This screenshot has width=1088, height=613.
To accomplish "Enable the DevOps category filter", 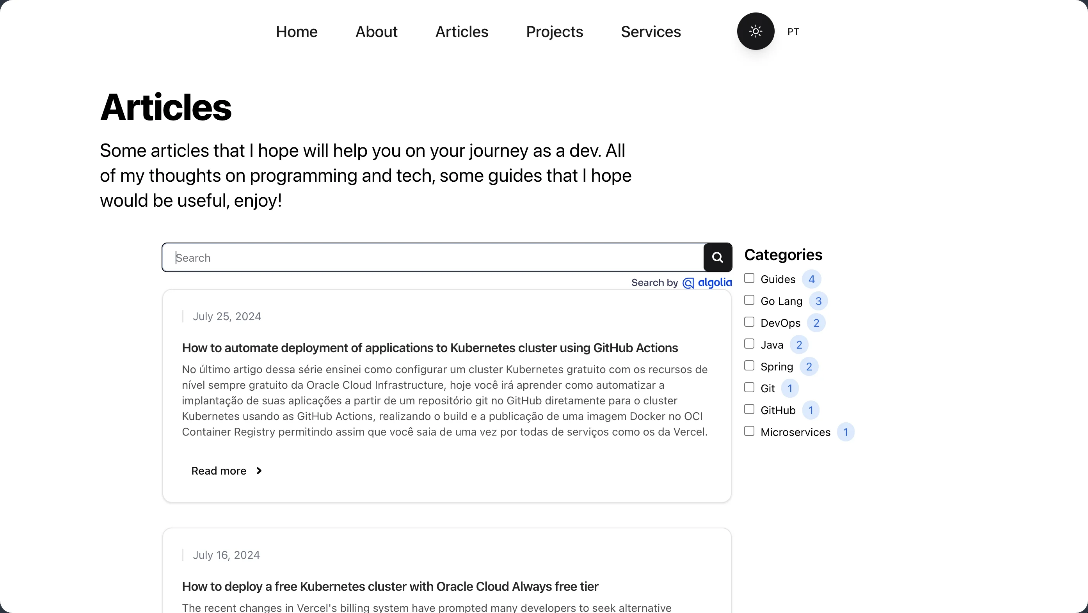I will [749, 322].
